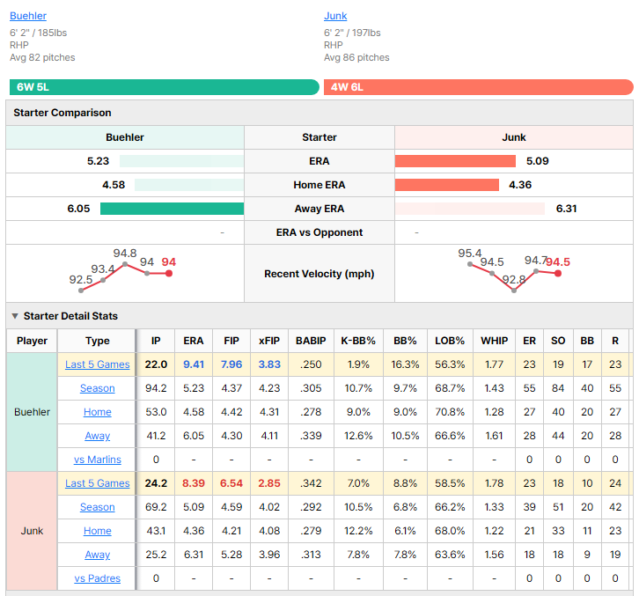This screenshot has width=639, height=596.
Task: Click Buehler's latest red velocity point 94
Action: 169,274
